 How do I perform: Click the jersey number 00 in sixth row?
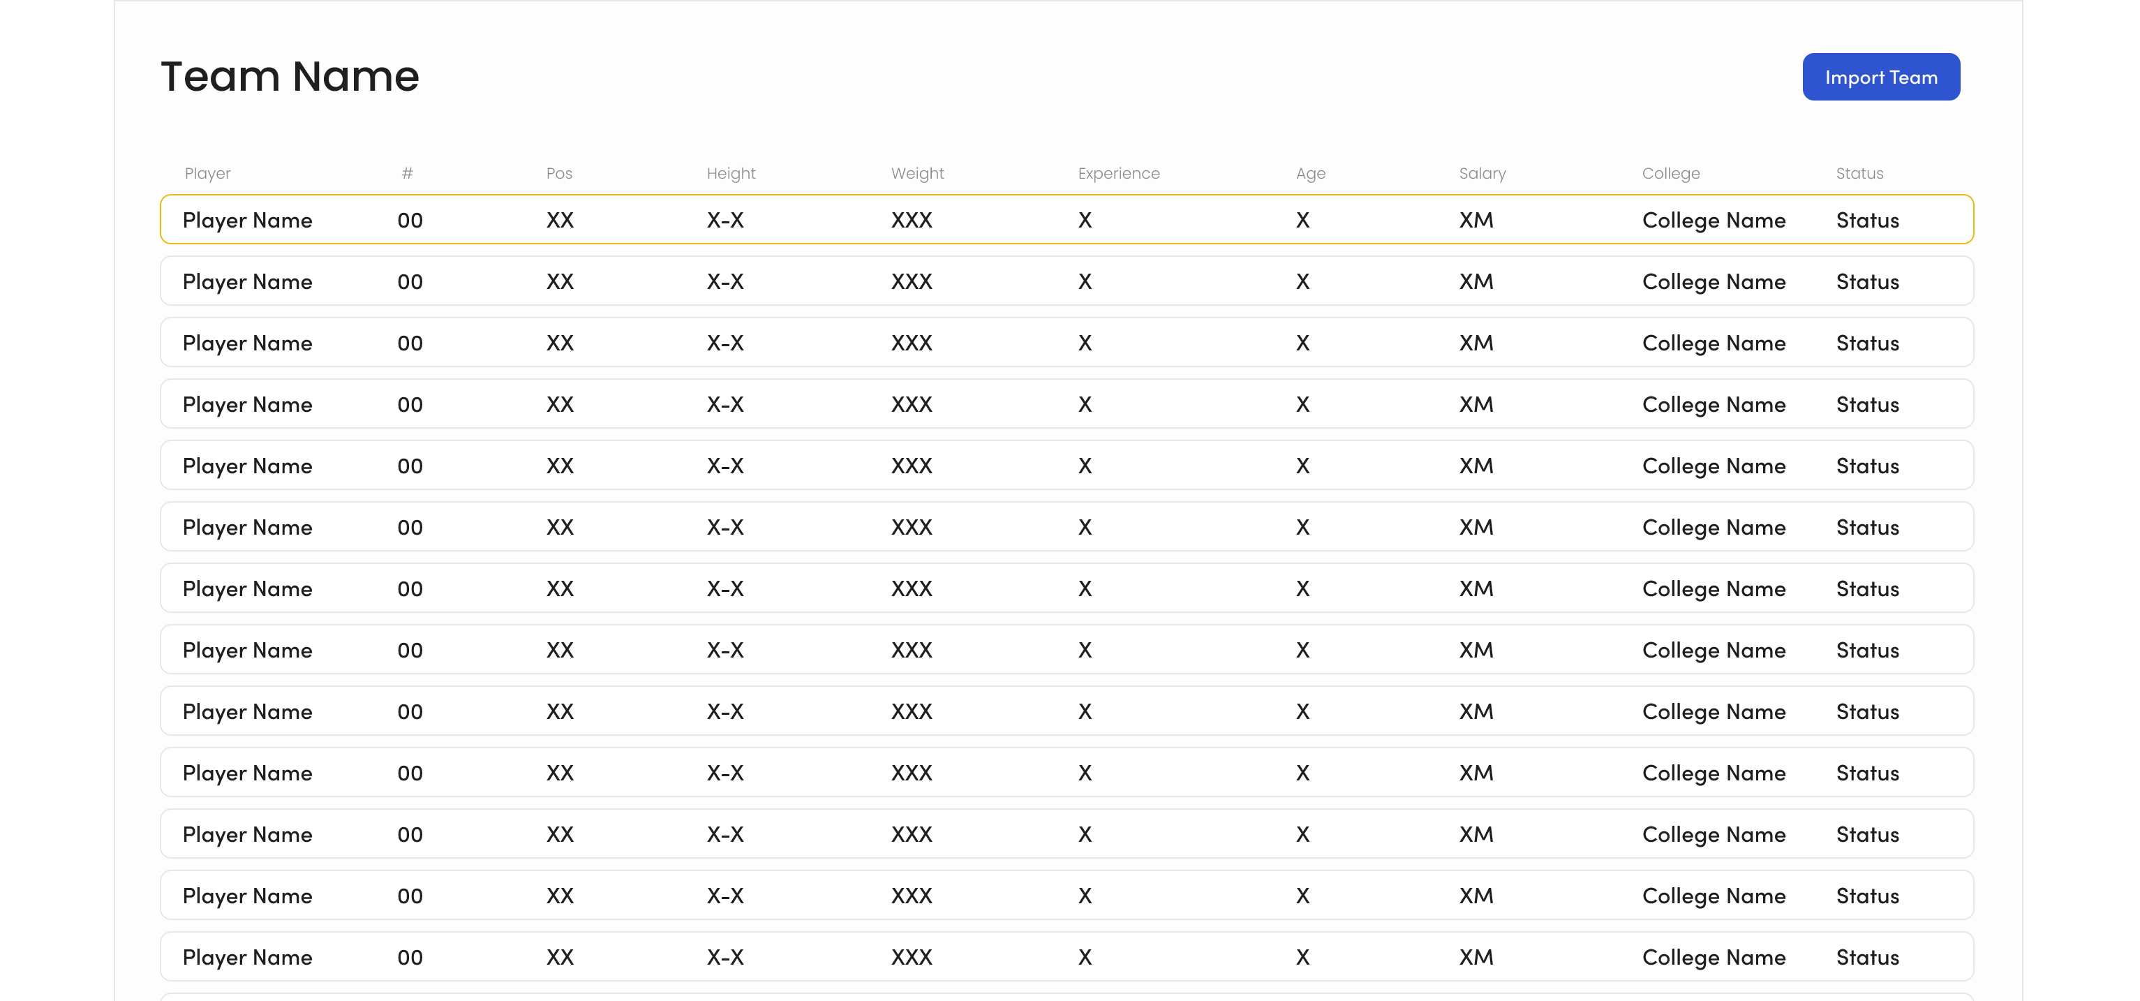pos(410,528)
